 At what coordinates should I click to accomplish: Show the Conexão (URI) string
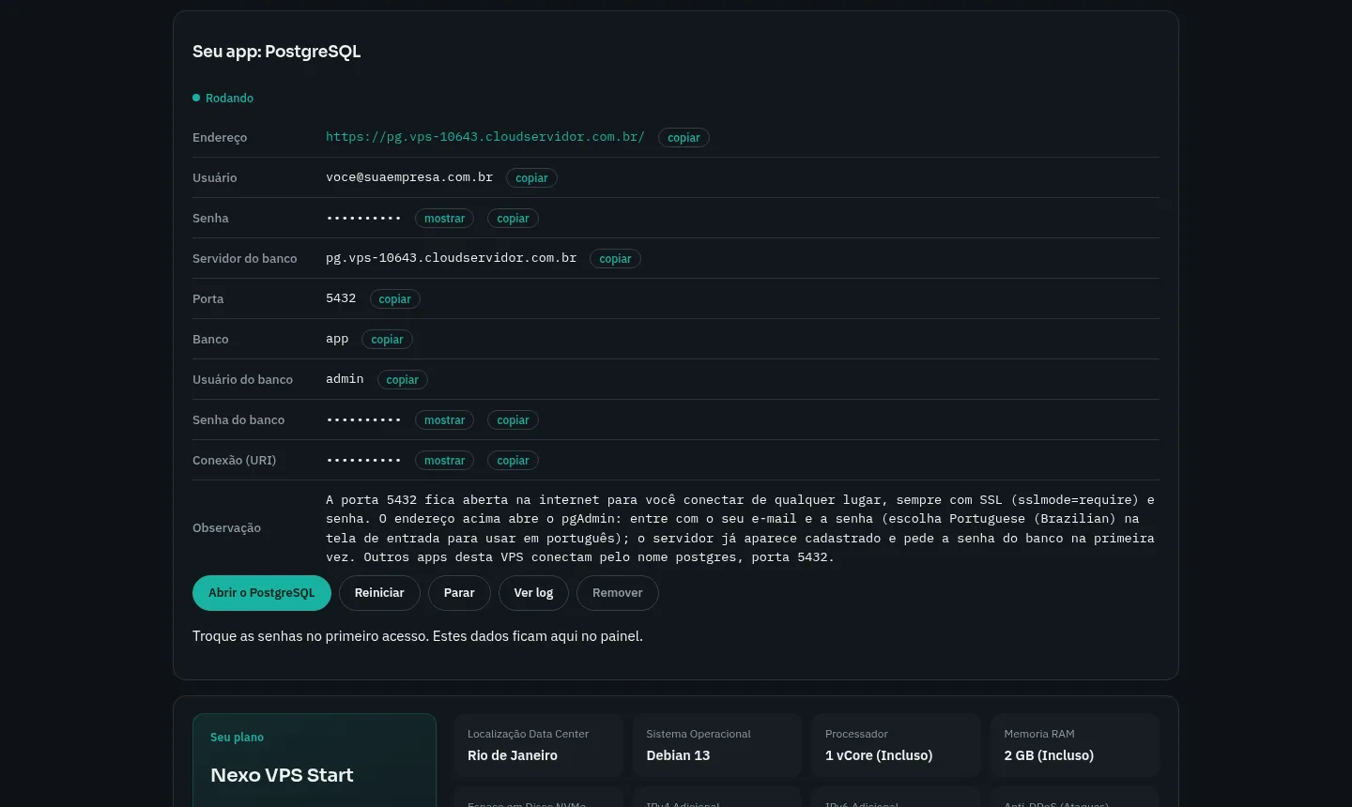pos(444,461)
